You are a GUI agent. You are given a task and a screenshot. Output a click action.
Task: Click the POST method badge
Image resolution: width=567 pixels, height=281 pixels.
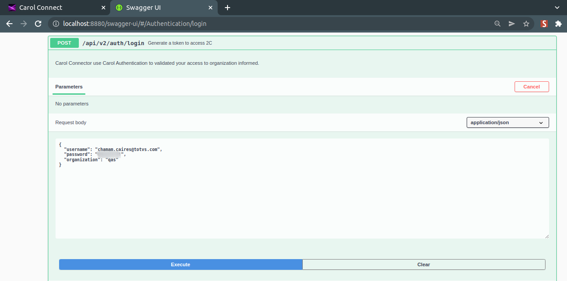[64, 43]
